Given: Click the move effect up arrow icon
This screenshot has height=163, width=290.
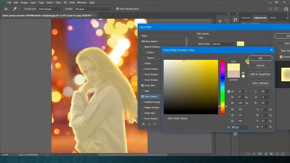Looking at the screenshot, I should click(149, 124).
